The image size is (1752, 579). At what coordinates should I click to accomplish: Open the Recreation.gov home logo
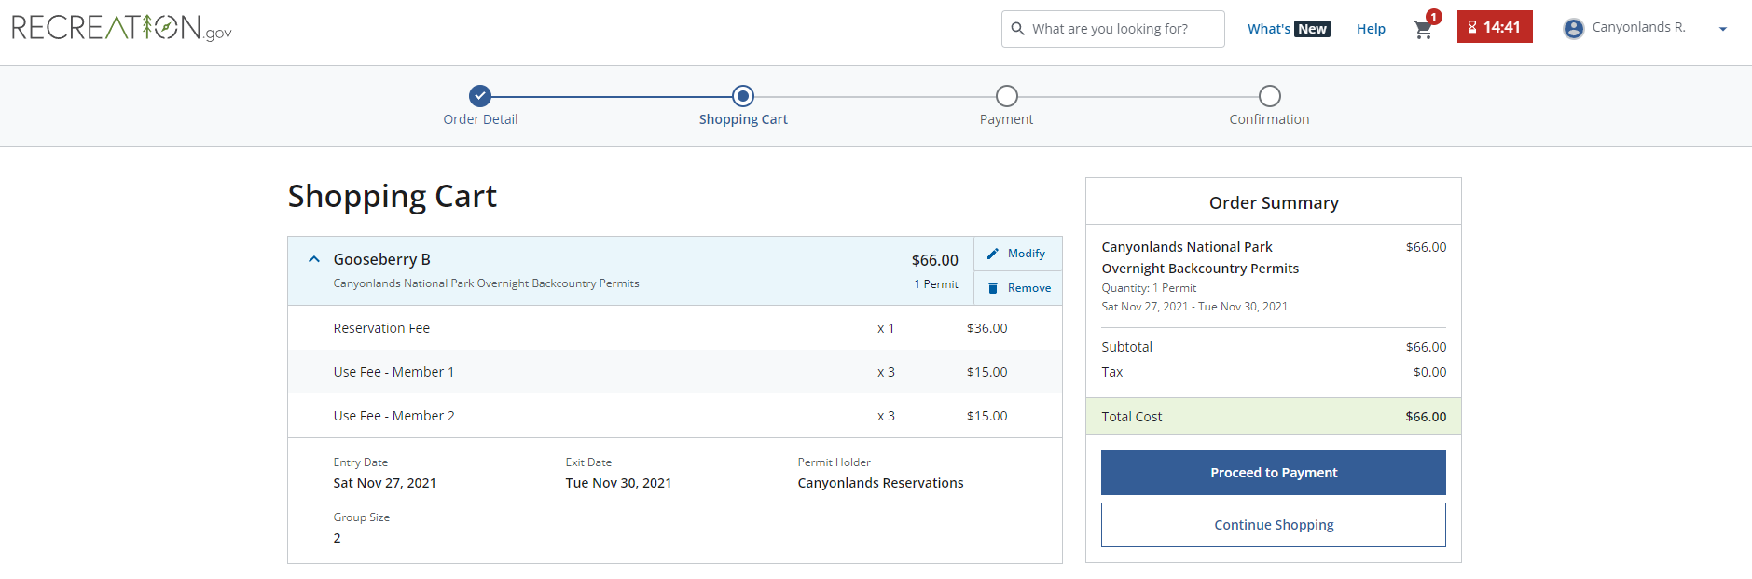121,28
